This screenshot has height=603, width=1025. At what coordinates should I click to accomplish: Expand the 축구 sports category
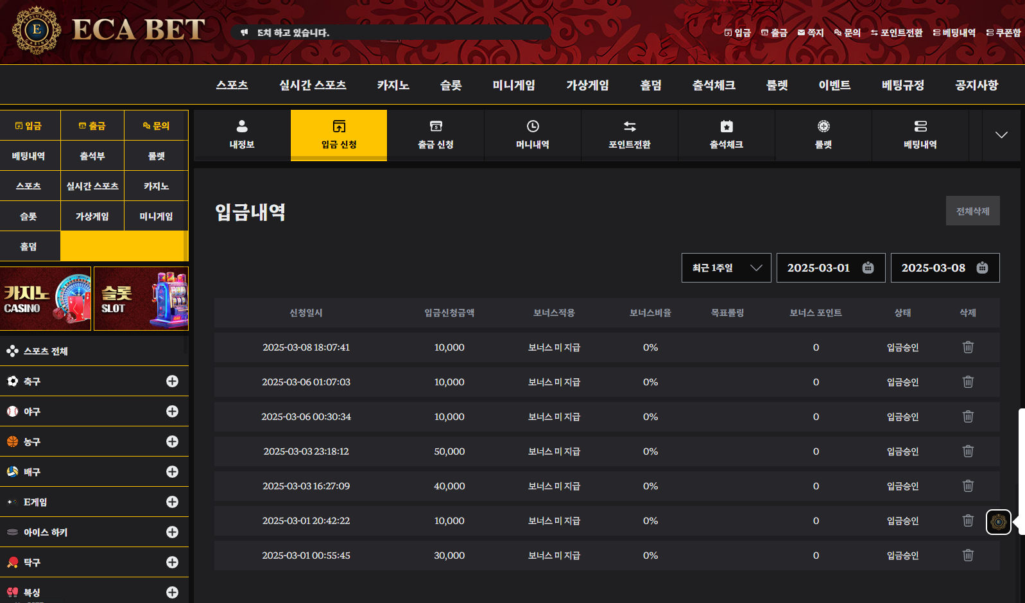[x=172, y=381]
